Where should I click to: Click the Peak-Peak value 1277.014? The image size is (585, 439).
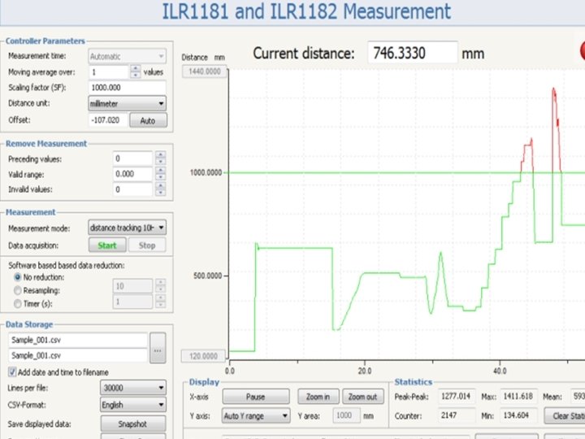click(457, 397)
